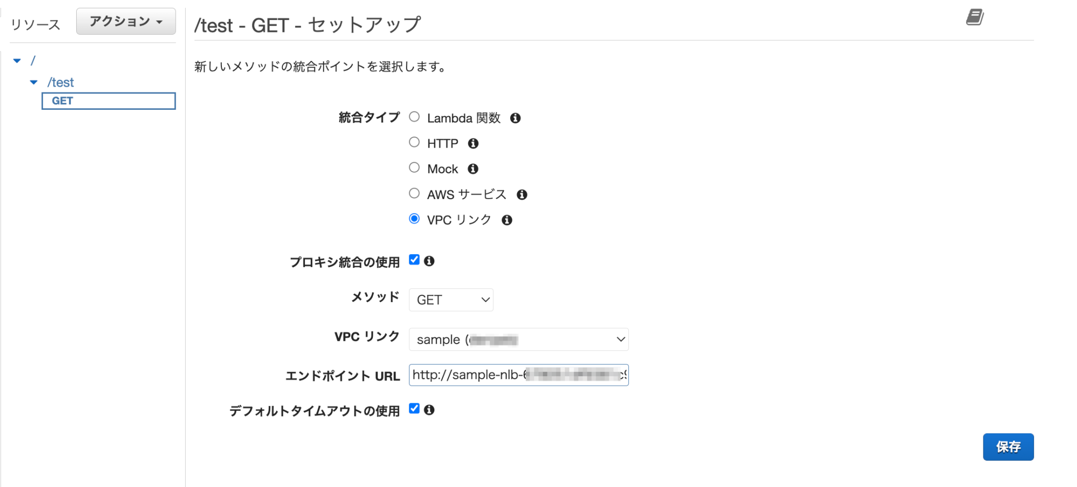
Task: Uncheck プロキシ統合の使用
Action: [414, 259]
